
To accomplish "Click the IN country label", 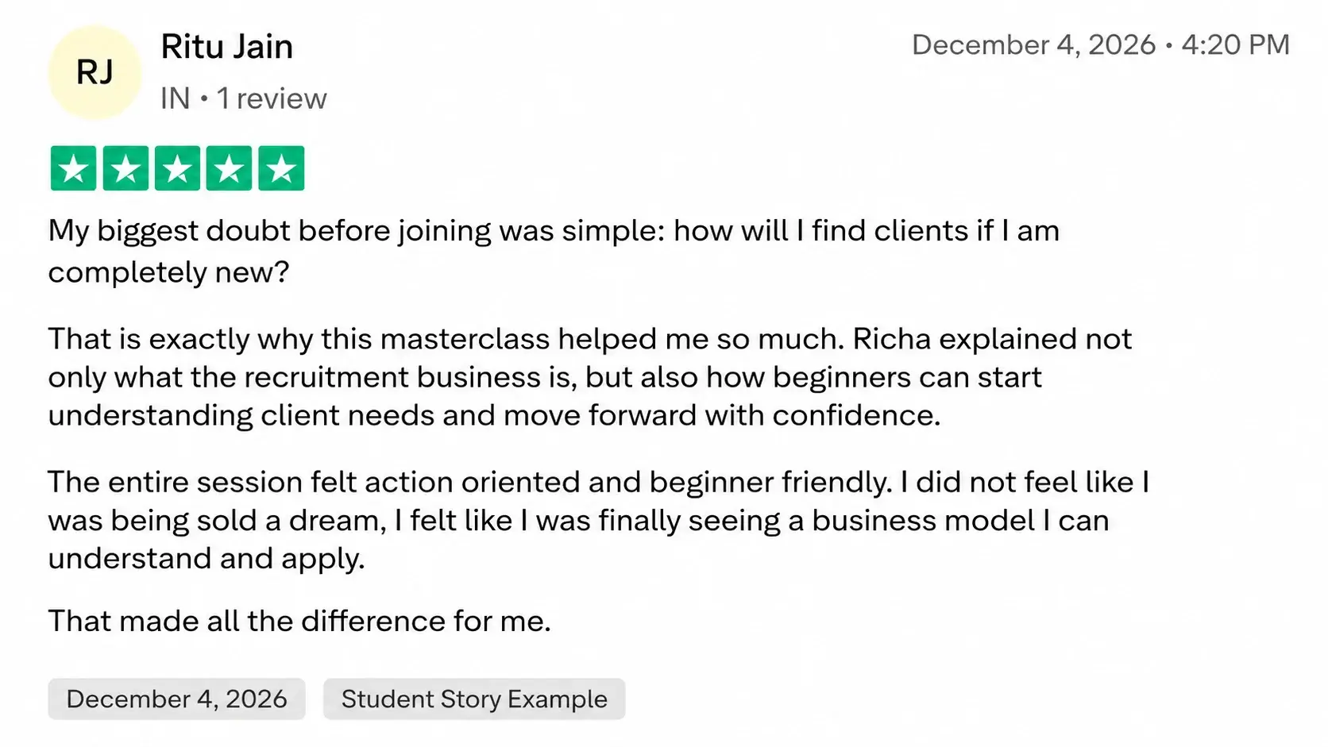I will click(175, 98).
